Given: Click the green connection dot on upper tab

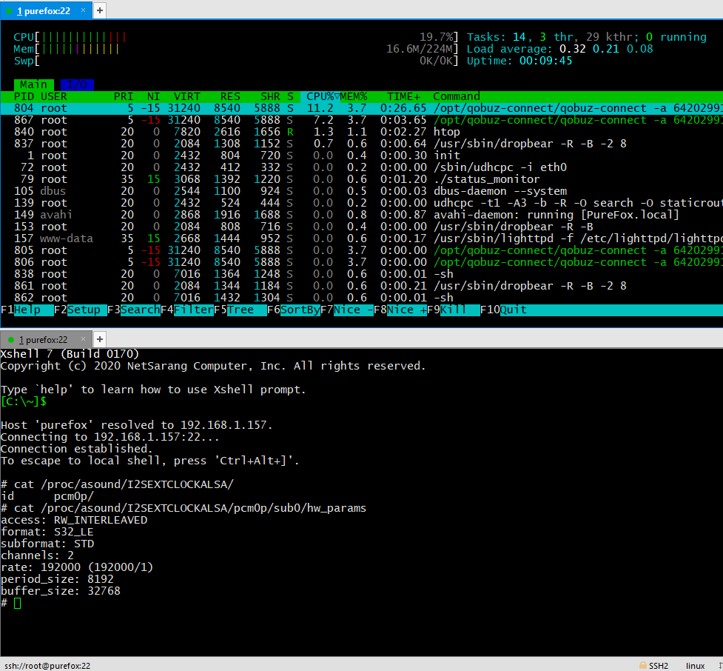Looking at the screenshot, I should [9, 11].
